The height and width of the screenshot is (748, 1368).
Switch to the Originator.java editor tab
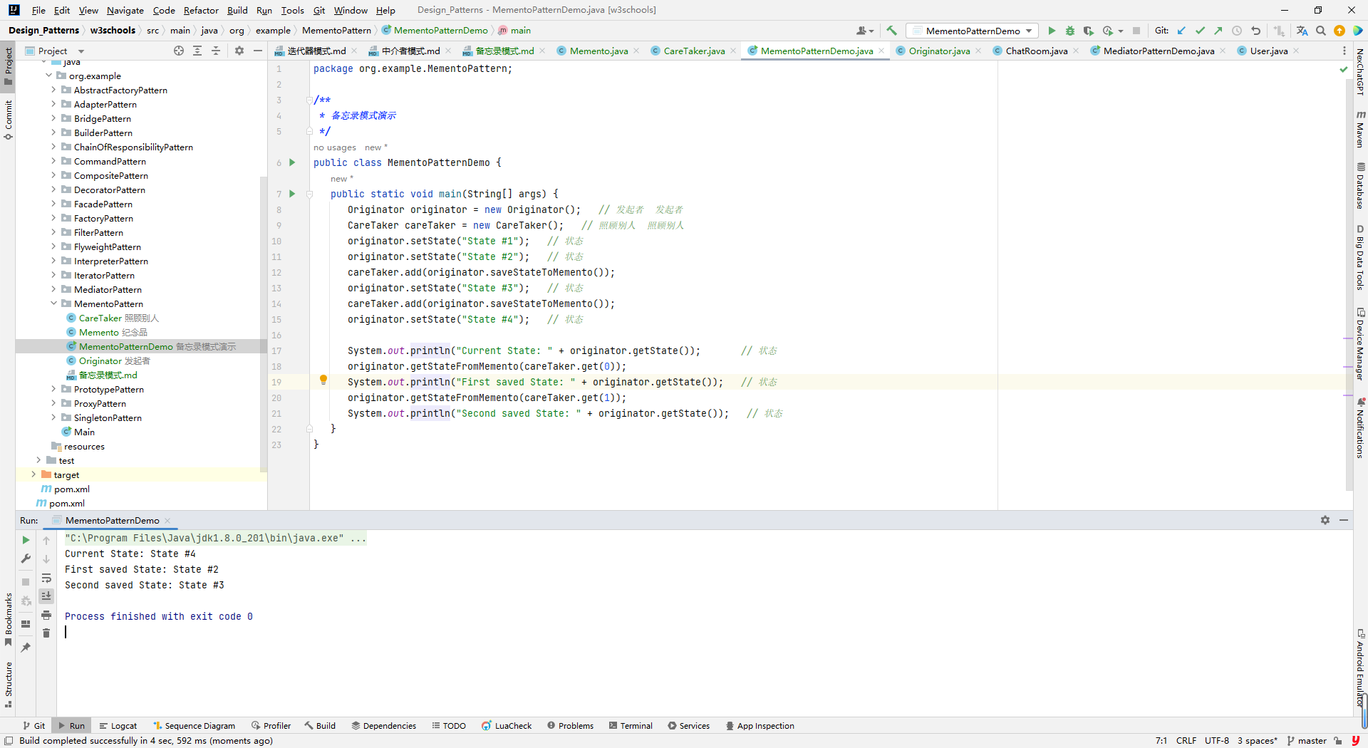[938, 51]
